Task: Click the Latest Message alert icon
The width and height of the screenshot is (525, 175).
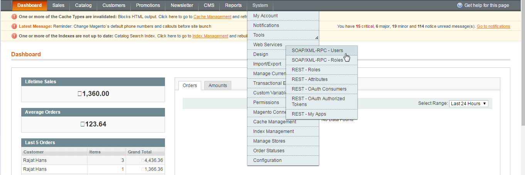Action: (15, 26)
